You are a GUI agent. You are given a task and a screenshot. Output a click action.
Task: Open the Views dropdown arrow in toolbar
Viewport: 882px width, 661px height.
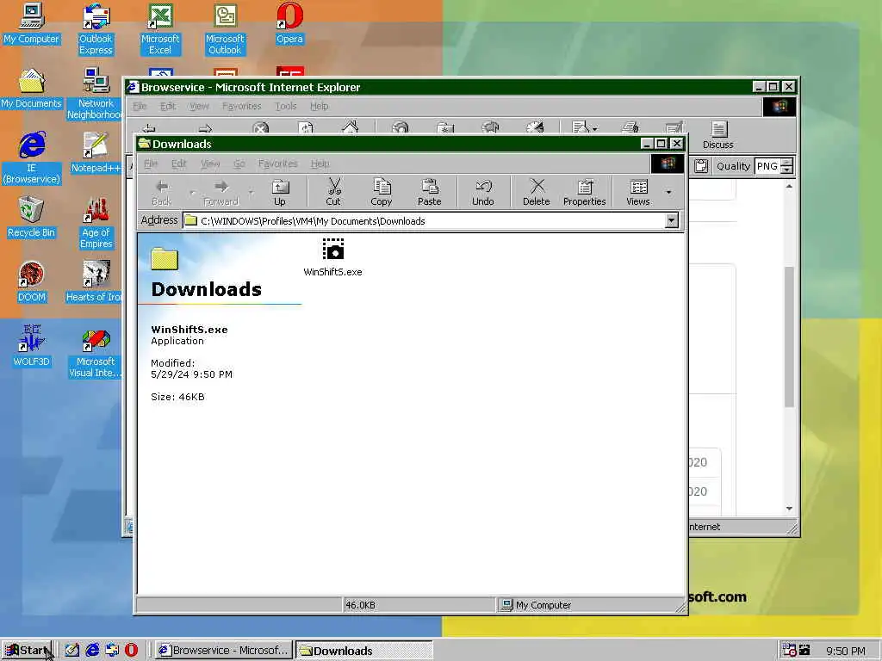pos(668,192)
